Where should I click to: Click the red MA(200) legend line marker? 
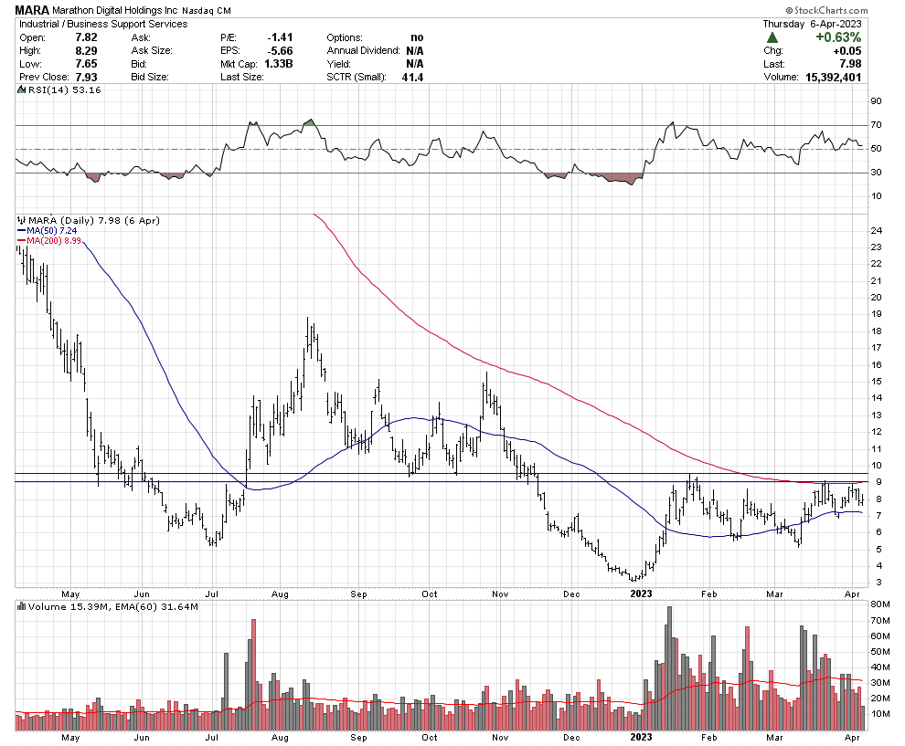22,240
